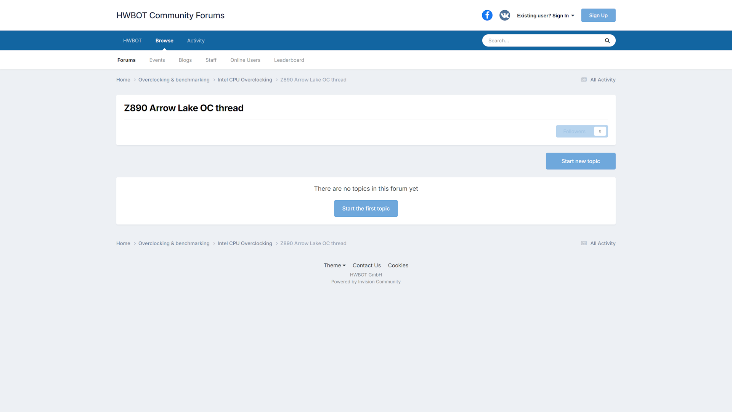
Task: Open the Theme dropdown in footer
Action: (x=334, y=266)
